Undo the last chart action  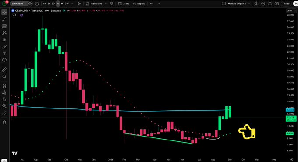point(152,4)
